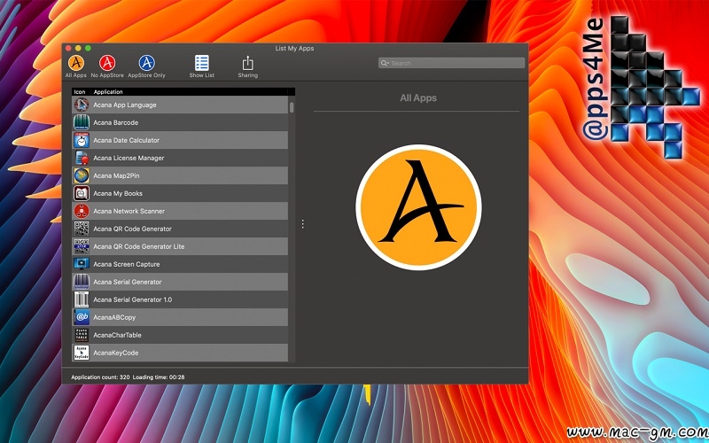The height and width of the screenshot is (443, 709).
Task: Select the Acana Map2Pin row text
Action: point(116,175)
